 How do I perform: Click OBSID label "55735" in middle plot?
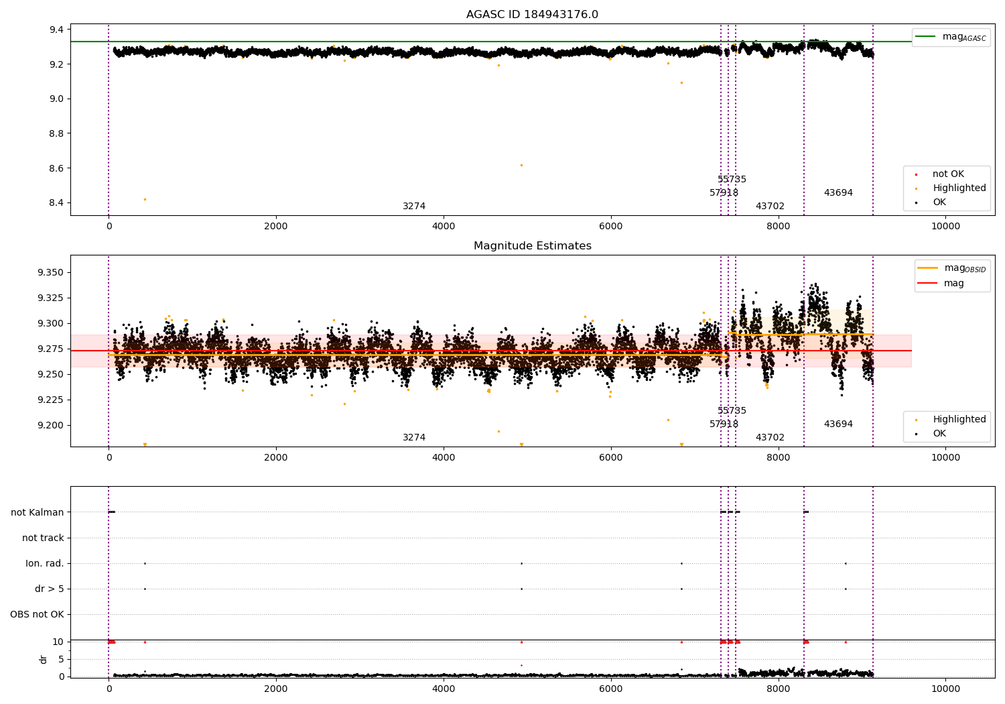coord(732,411)
